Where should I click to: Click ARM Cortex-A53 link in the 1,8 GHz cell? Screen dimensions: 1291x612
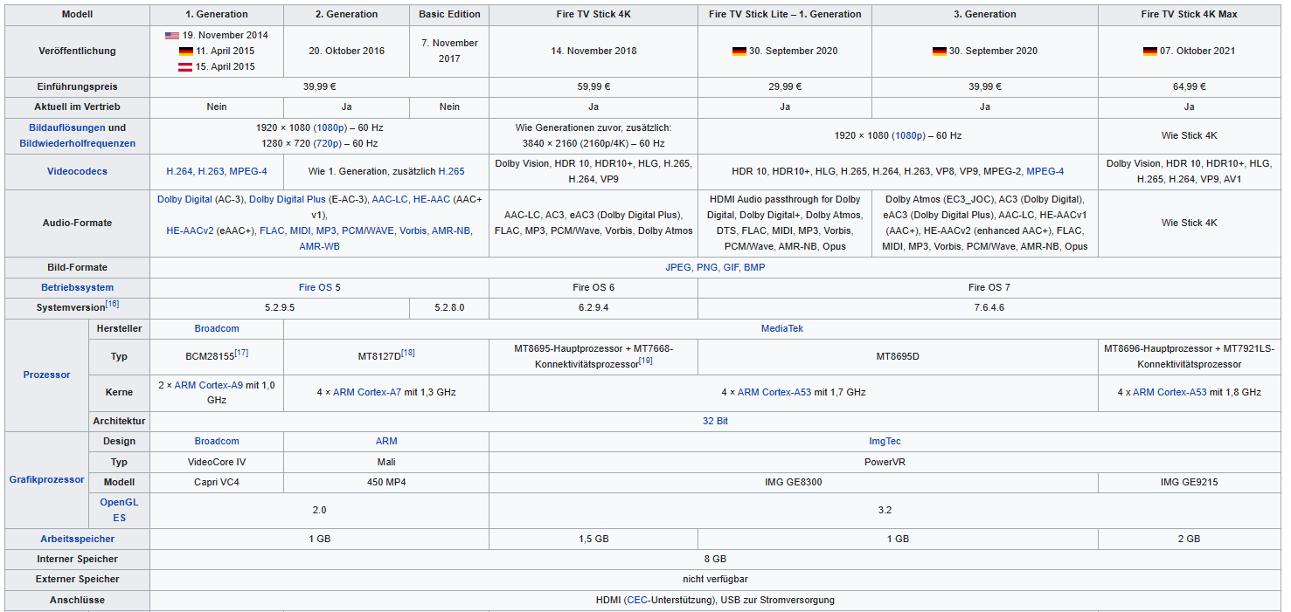click(x=1170, y=392)
